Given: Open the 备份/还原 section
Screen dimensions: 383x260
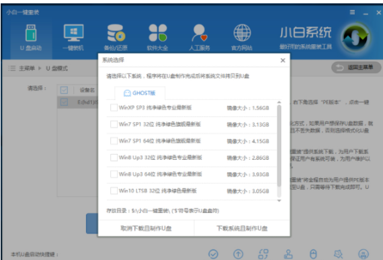Looking at the screenshot, I should coord(116,38).
